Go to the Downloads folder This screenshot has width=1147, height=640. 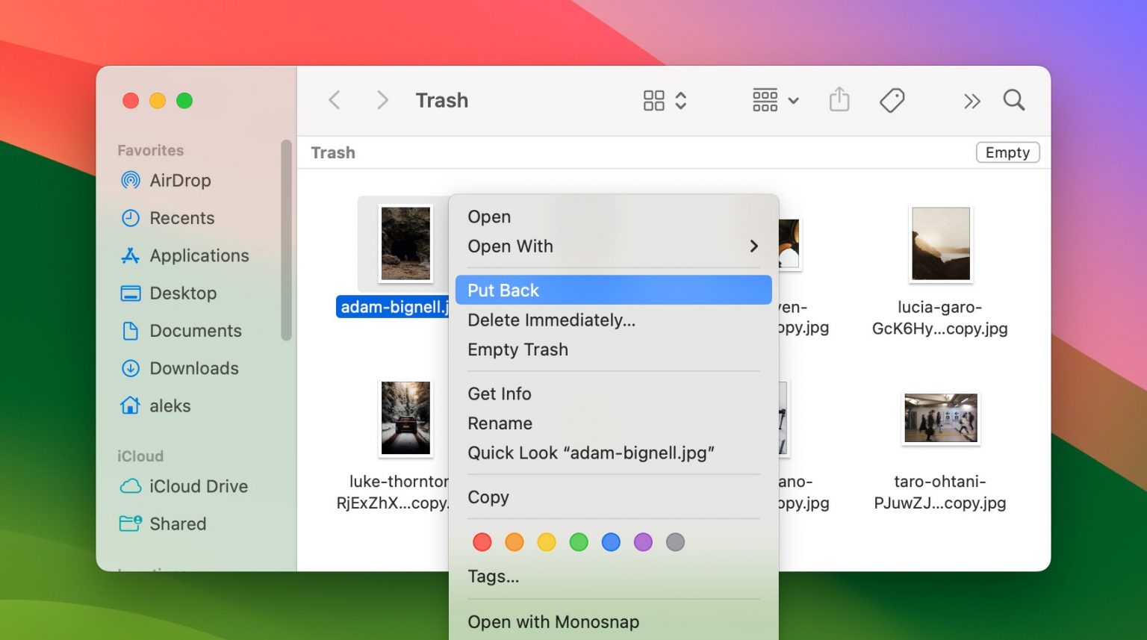194,368
